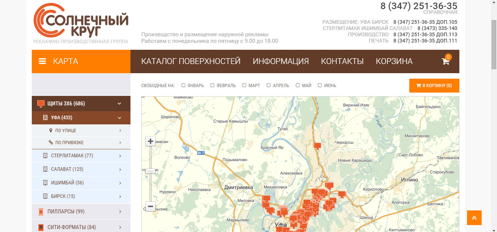Screen dimensions: 497x232
Task: Click the hamburger menu icon beside КАРТА
Action: 42,61
